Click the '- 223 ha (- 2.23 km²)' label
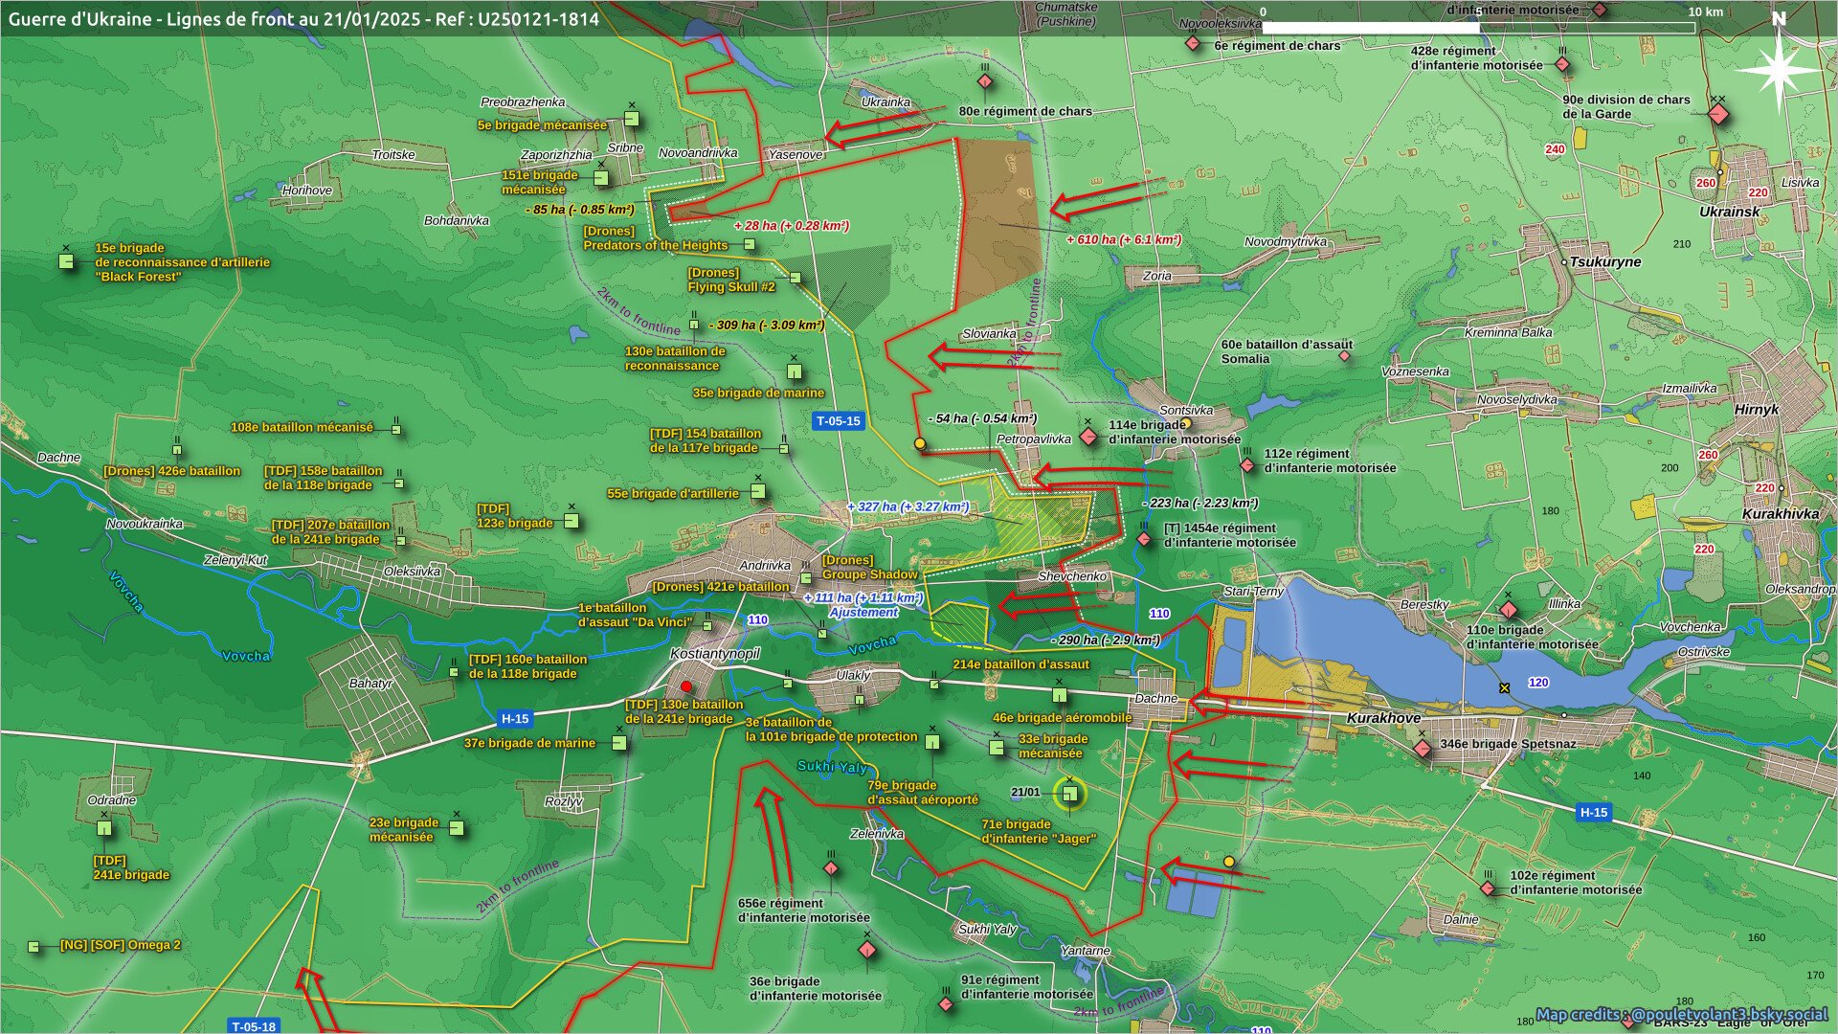The height and width of the screenshot is (1034, 1838). pos(1200,503)
